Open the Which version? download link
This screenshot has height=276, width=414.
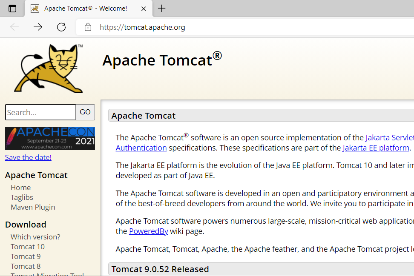coord(35,237)
